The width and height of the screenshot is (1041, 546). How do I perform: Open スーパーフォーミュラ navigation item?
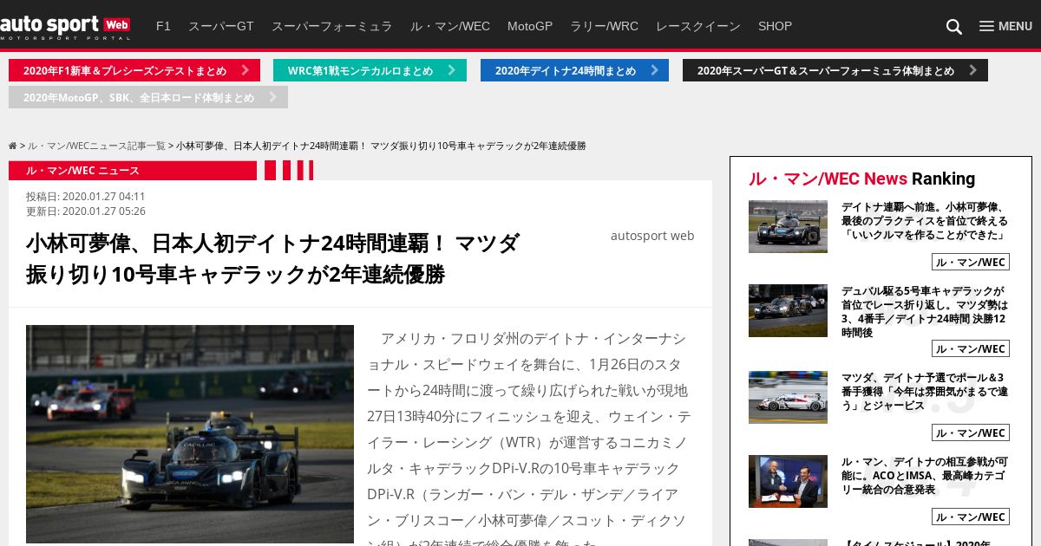[x=332, y=26]
